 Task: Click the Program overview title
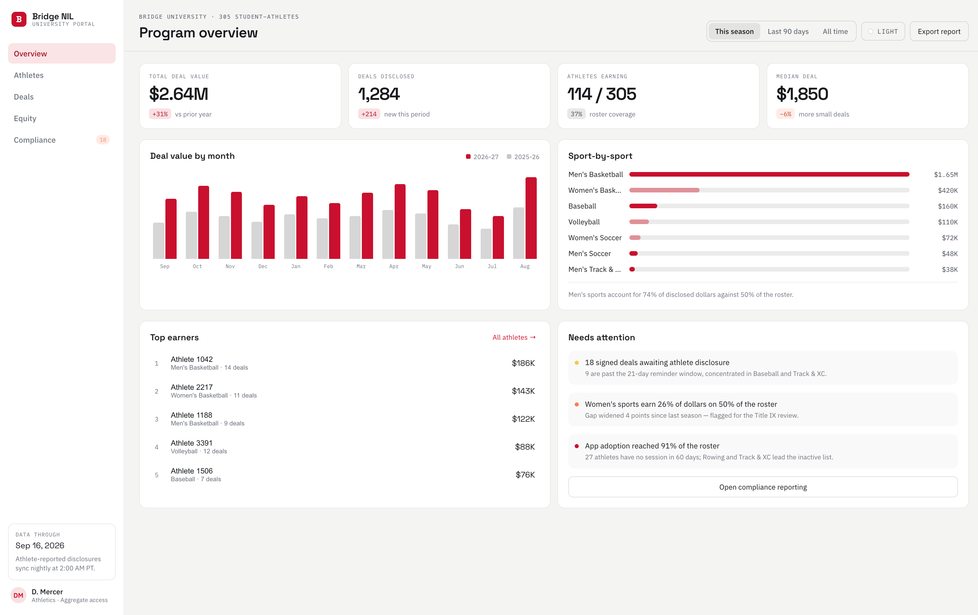coord(198,33)
